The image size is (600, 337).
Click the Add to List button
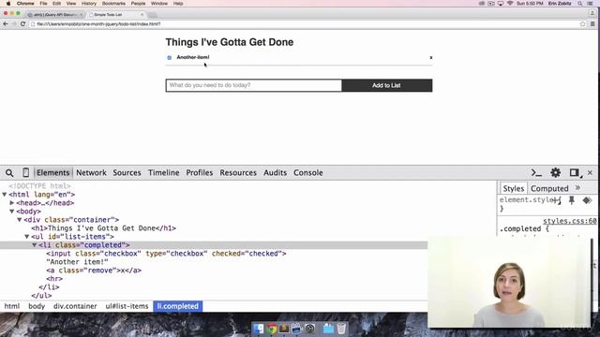click(387, 85)
